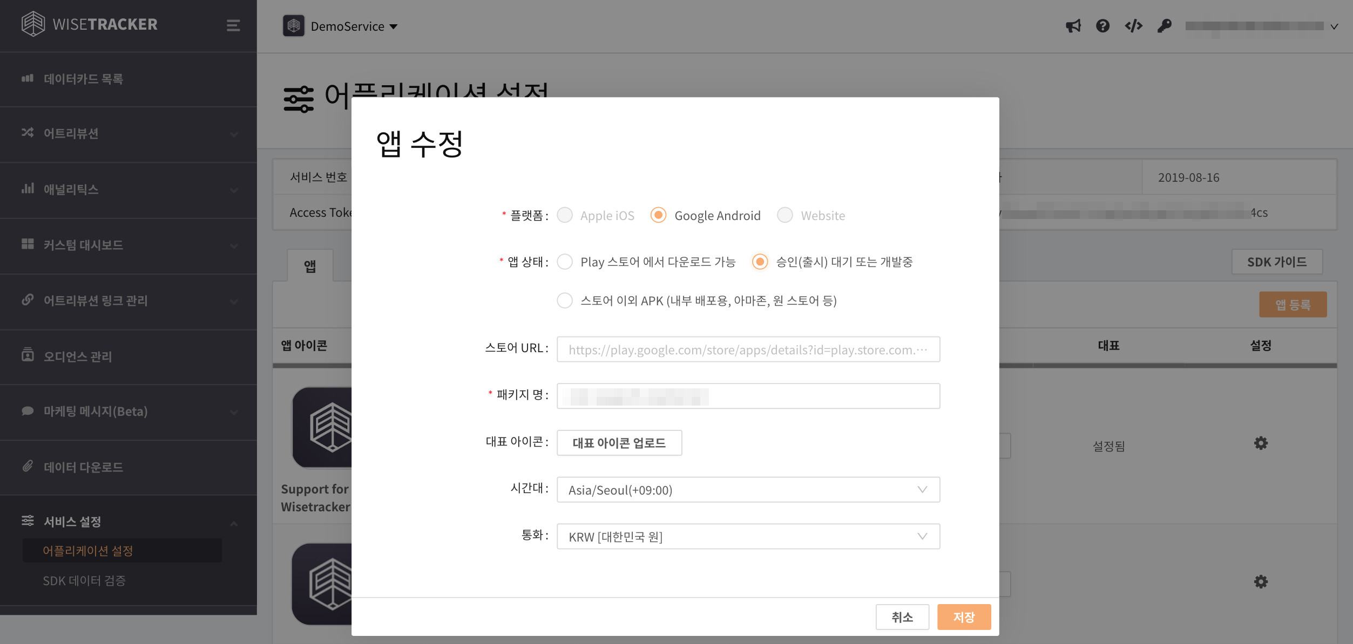Click the code brackets SDK icon

(1133, 26)
